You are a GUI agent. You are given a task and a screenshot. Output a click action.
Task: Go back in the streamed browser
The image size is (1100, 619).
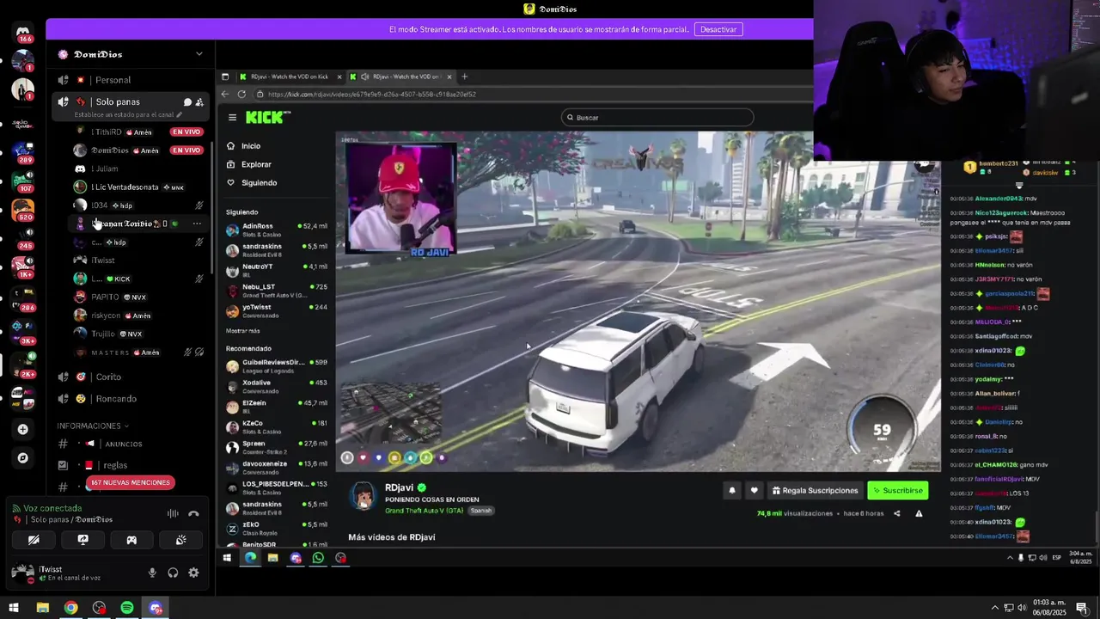(x=225, y=94)
